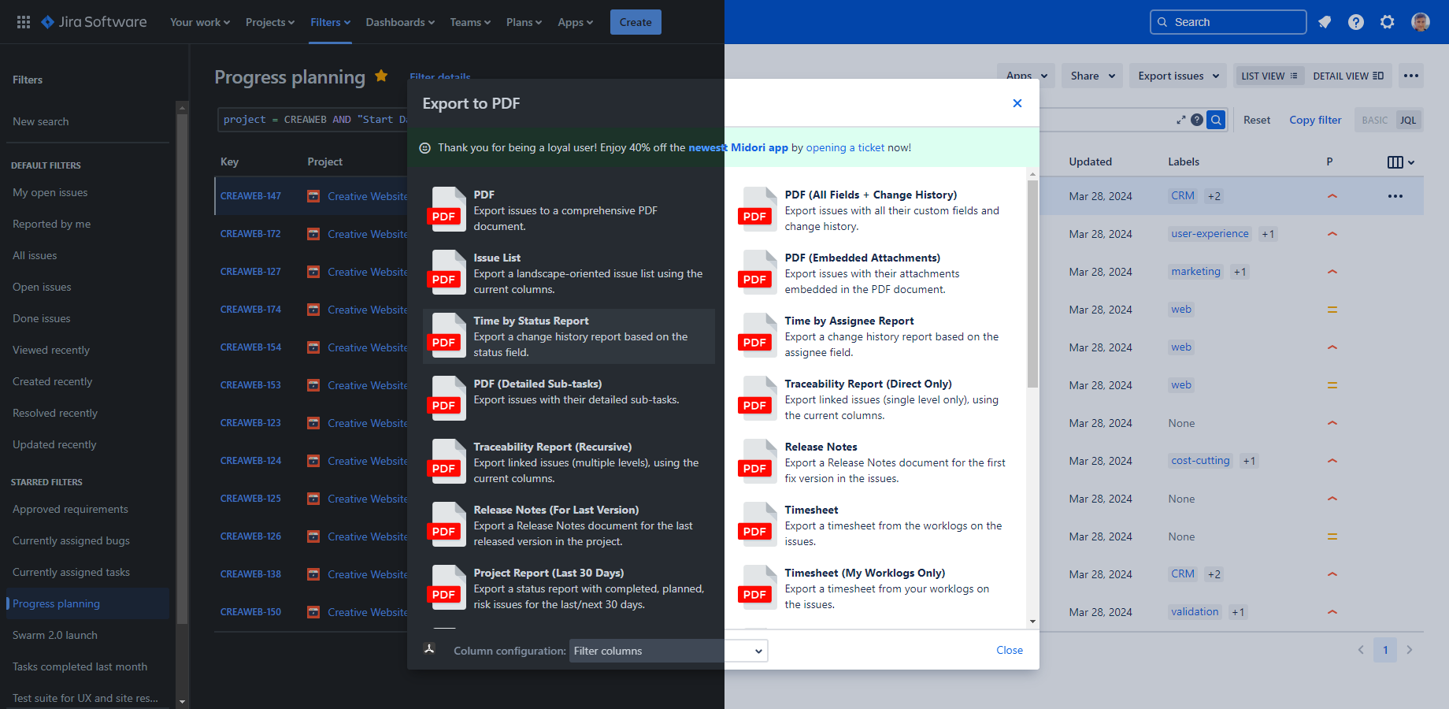Expand the Filters menu

click(331, 22)
